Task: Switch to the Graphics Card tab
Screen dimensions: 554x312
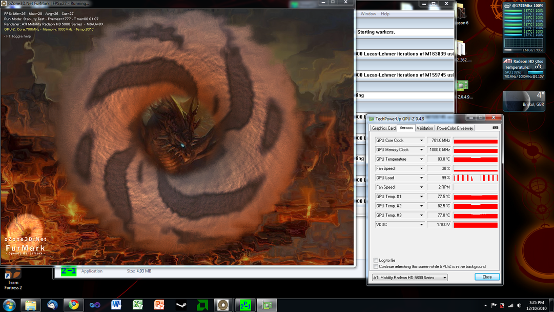Action: (384, 128)
